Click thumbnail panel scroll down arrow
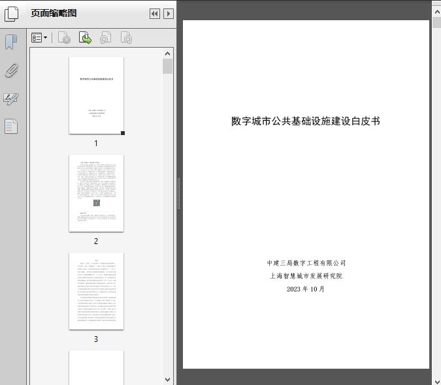The image size is (441, 385). tap(168, 379)
